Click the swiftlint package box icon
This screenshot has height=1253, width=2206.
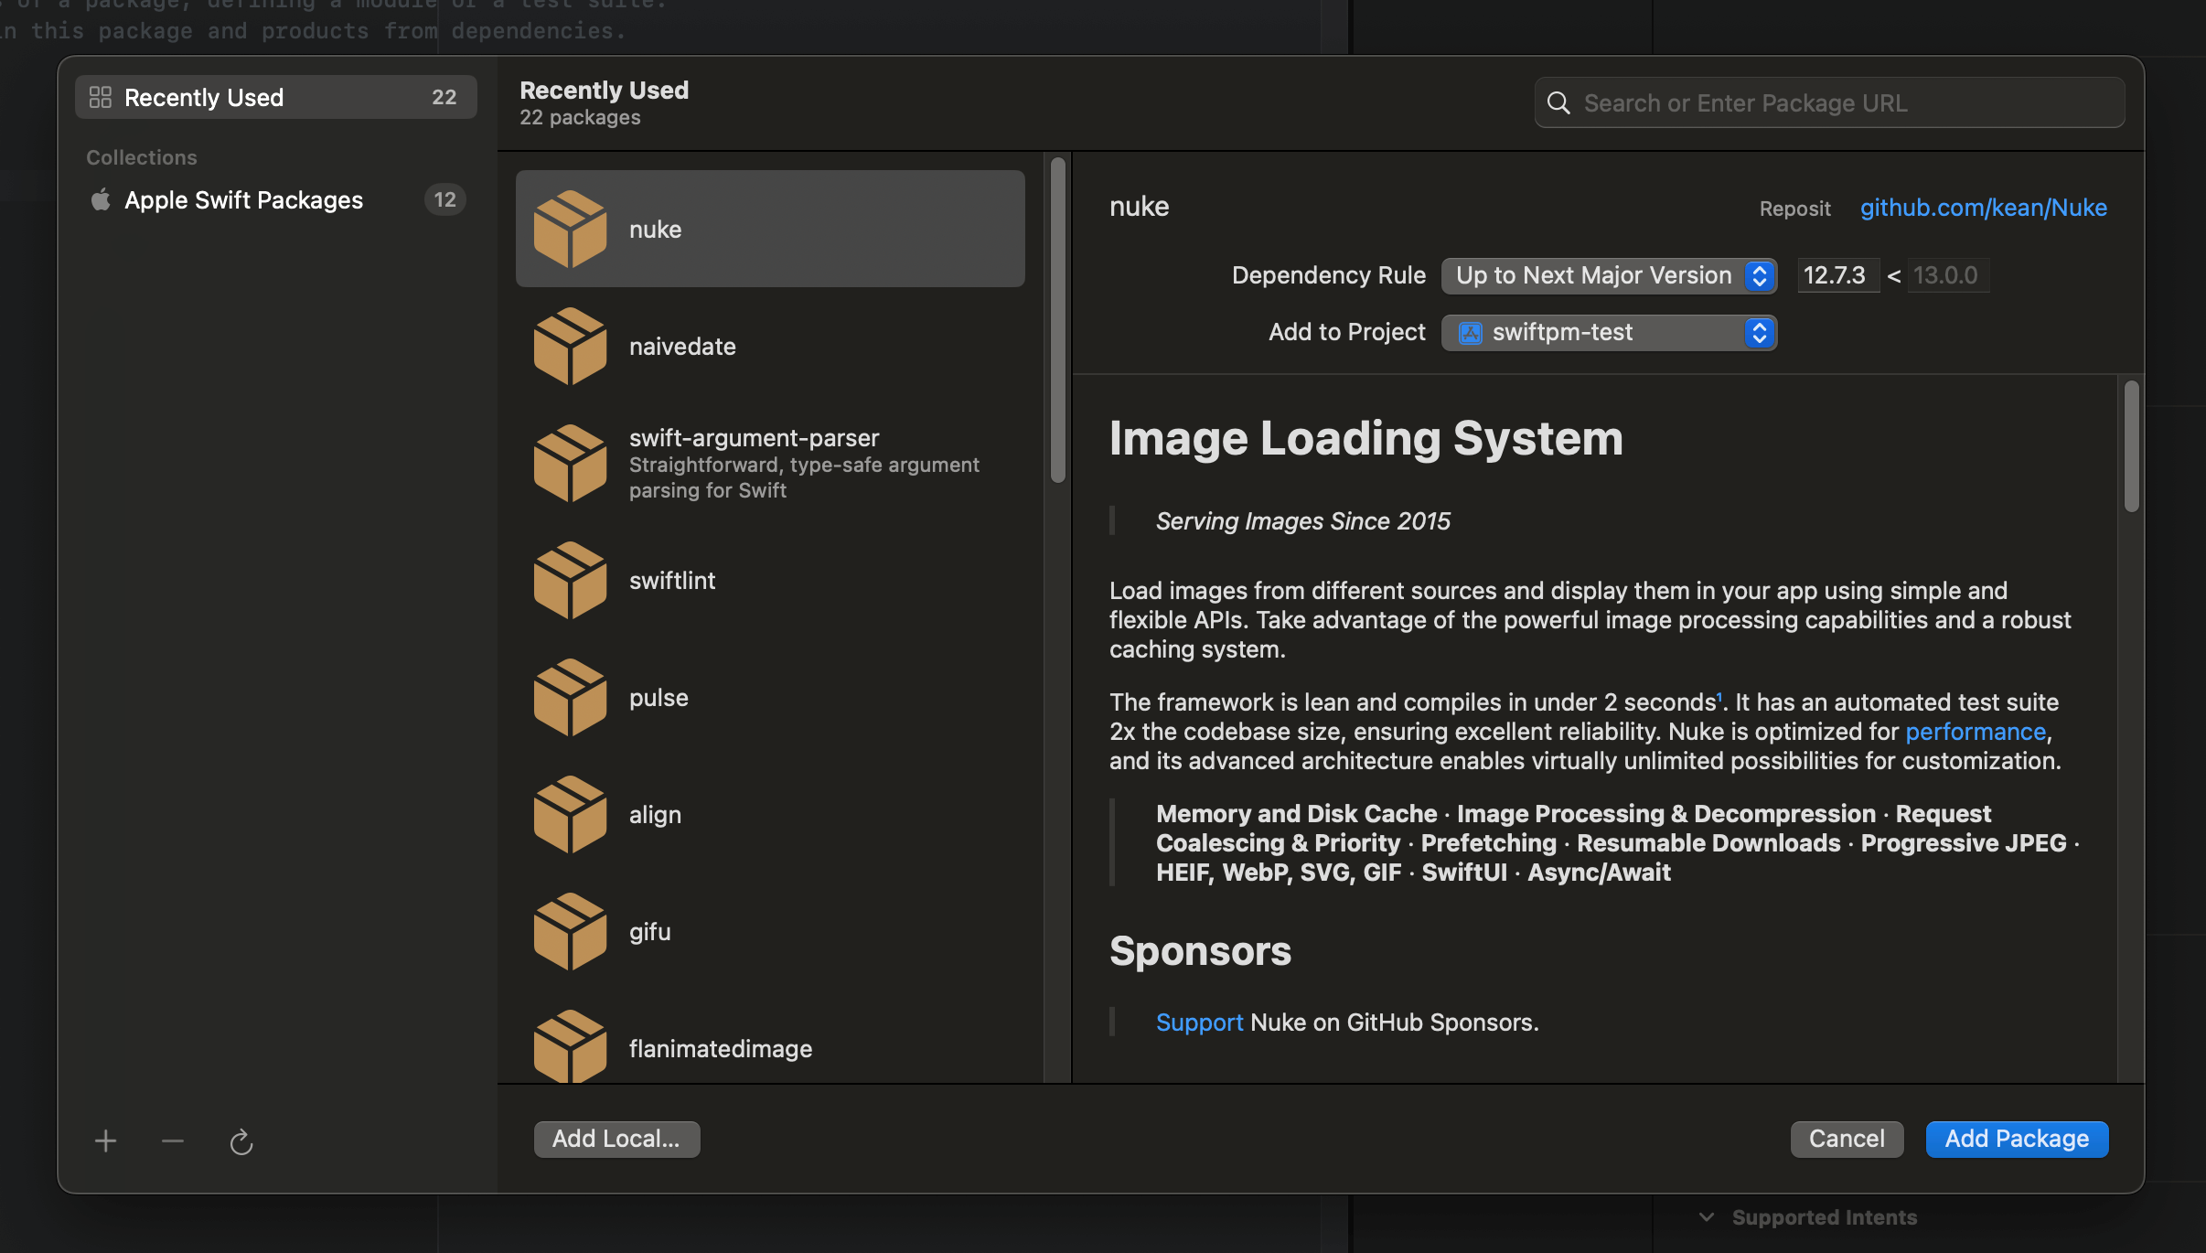pos(570,581)
